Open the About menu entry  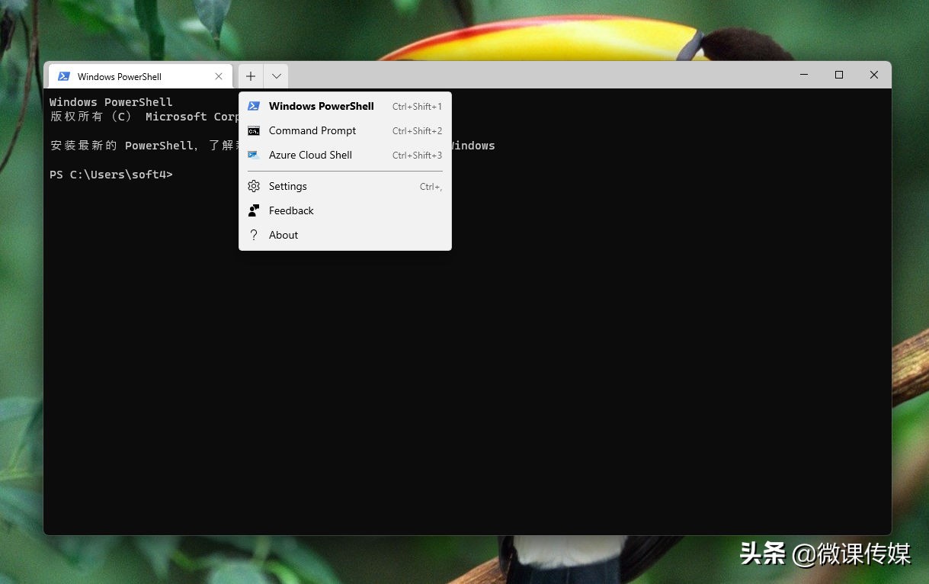pyautogui.click(x=284, y=235)
